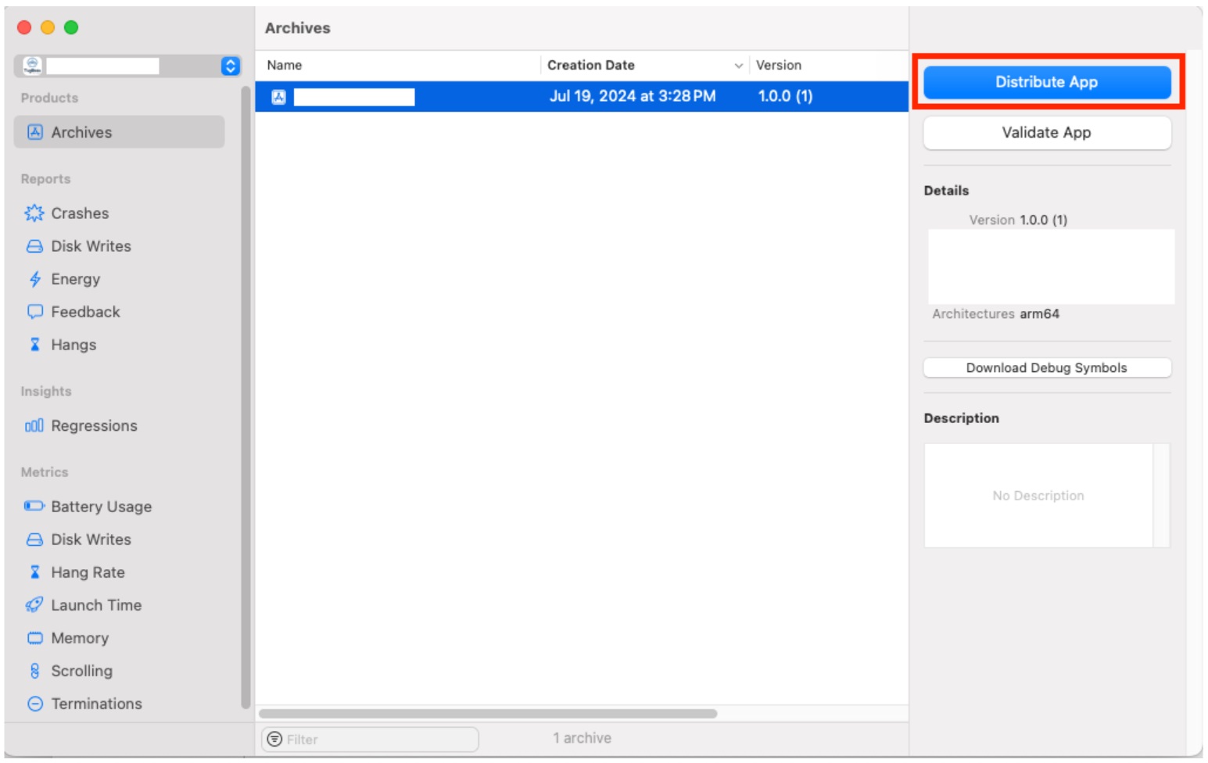Open the product selector dropdown arrows
1208x763 pixels.
(230, 66)
